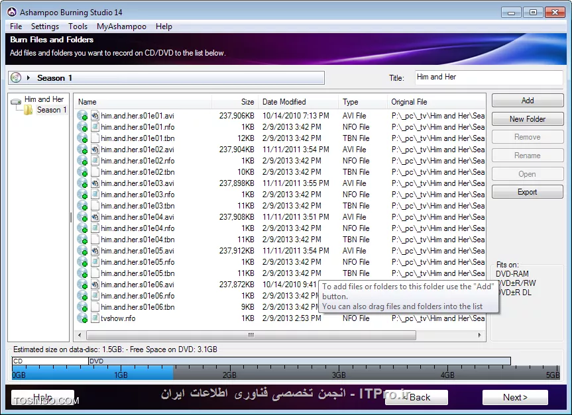The height and width of the screenshot is (415, 572).
Task: Click the Season 1 breadcrumb path text
Action: [55, 78]
